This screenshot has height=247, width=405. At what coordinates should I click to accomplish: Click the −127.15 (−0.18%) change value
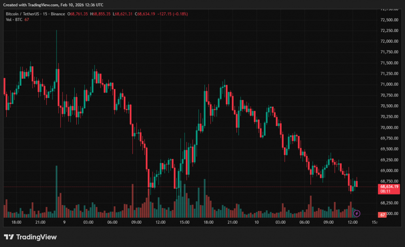[x=173, y=14]
